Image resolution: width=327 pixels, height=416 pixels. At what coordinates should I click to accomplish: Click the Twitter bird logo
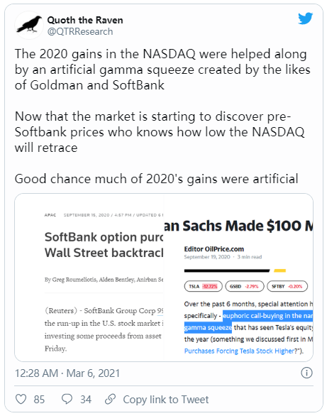pos(305,18)
